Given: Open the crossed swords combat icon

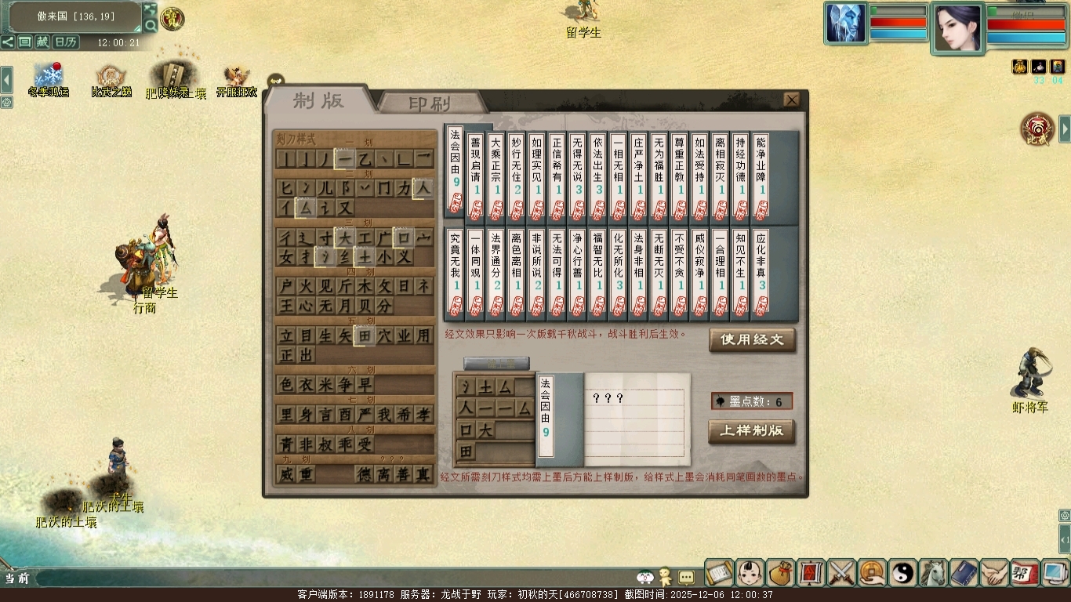Looking at the screenshot, I should coord(841,573).
